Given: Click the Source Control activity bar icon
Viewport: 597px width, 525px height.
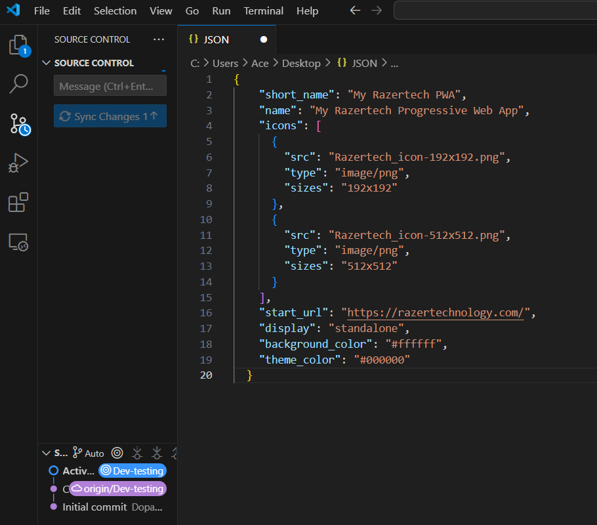Looking at the screenshot, I should pos(18,123).
